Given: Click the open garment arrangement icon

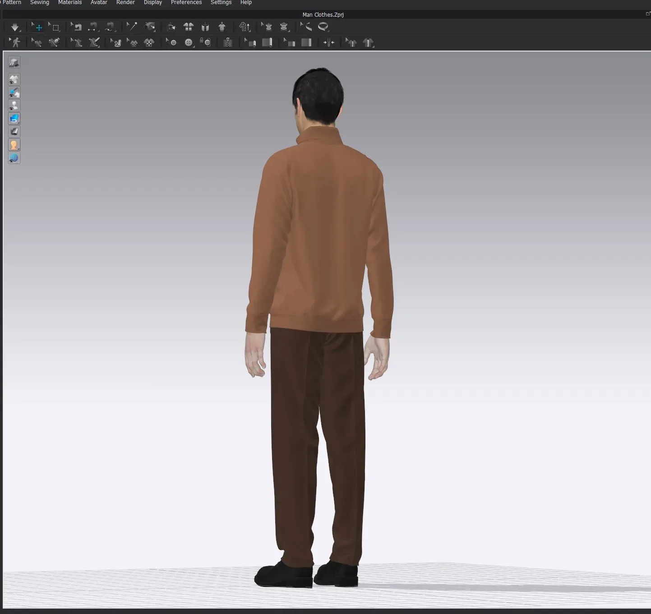Looking at the screenshot, I should (205, 27).
